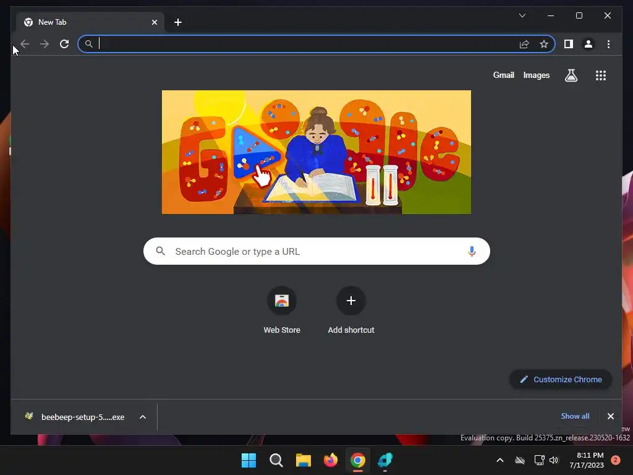Open the side panel icon
The image size is (633, 475).
569,44
